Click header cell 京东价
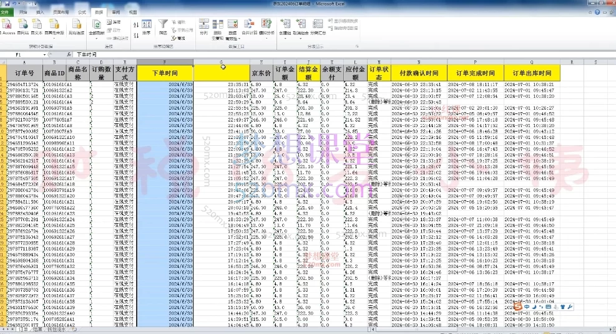Viewport: 616px width, 334px height. (x=262, y=73)
